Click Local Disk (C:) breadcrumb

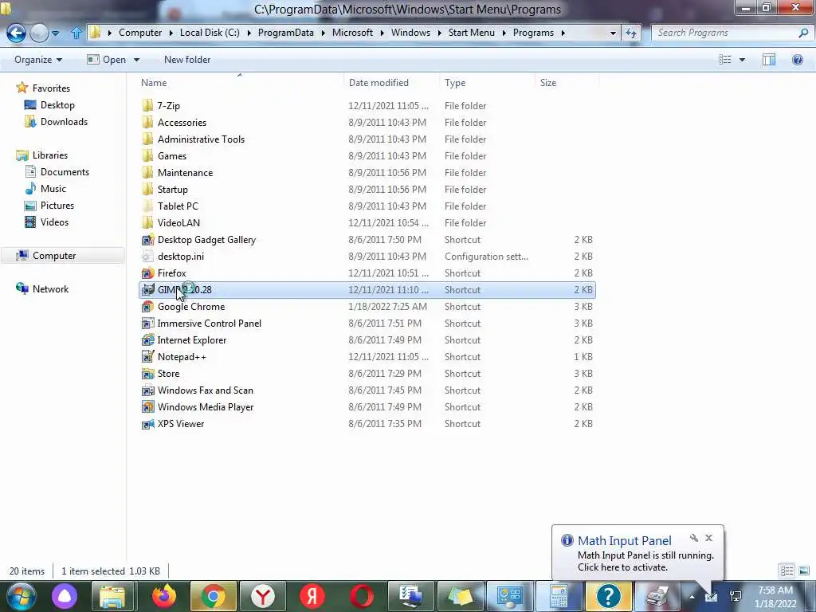[x=210, y=33]
